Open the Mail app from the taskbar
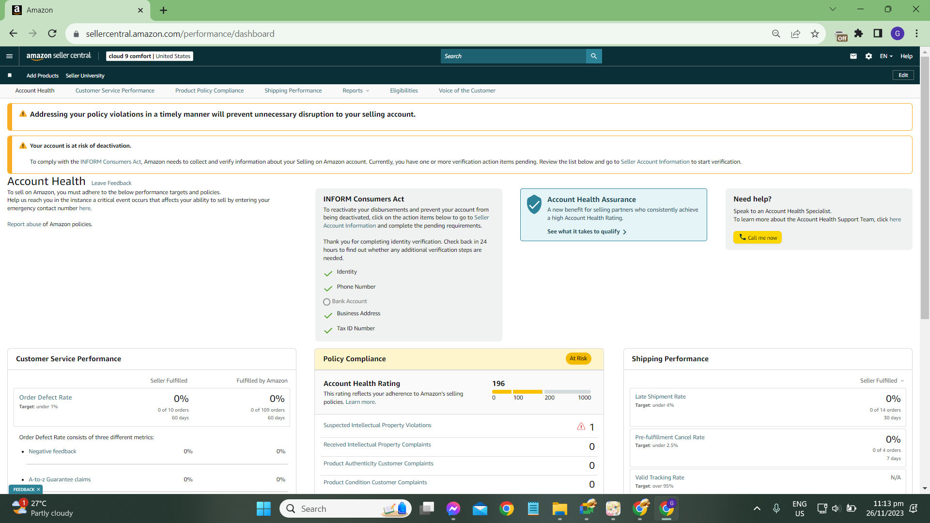The image size is (930, 523). (x=480, y=508)
